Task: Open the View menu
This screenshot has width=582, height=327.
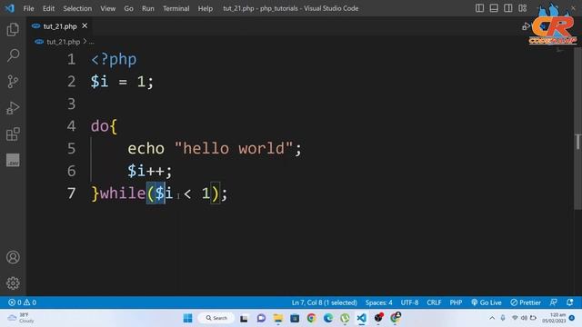Action: (107, 8)
